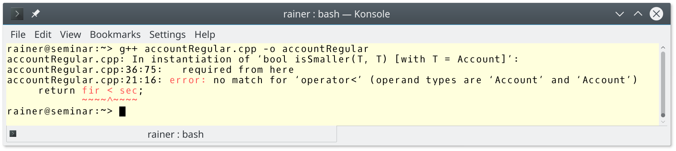Open the File menu
This screenshot has width=676, height=151.
click(18, 35)
